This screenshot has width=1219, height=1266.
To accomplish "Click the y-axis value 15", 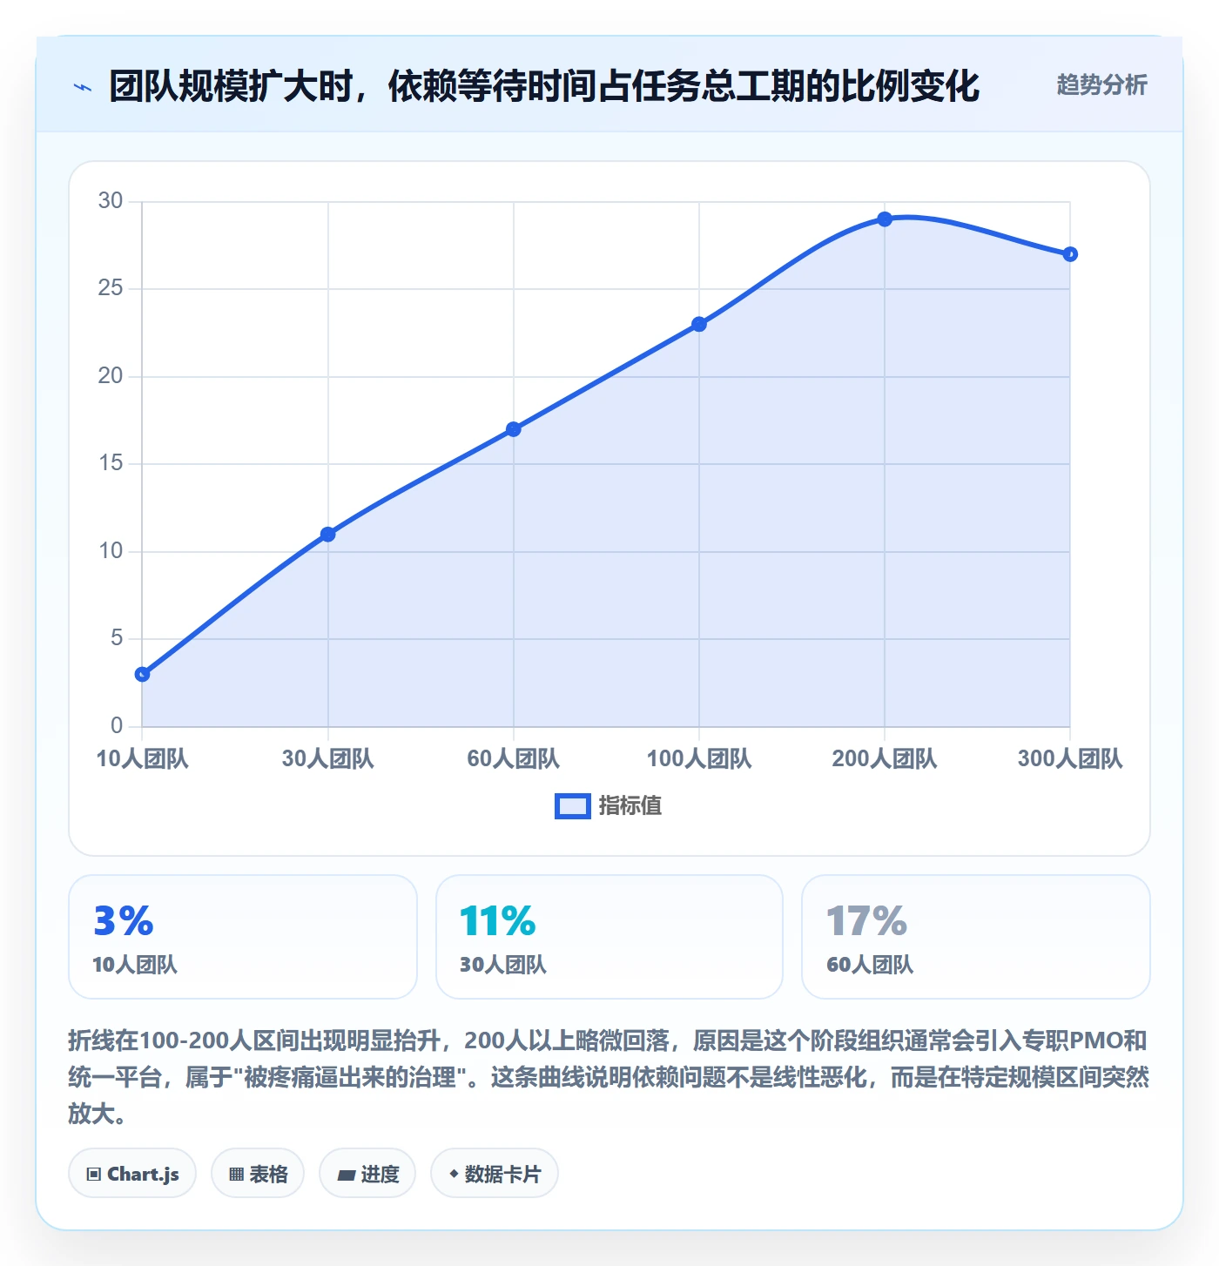I will coord(111,463).
